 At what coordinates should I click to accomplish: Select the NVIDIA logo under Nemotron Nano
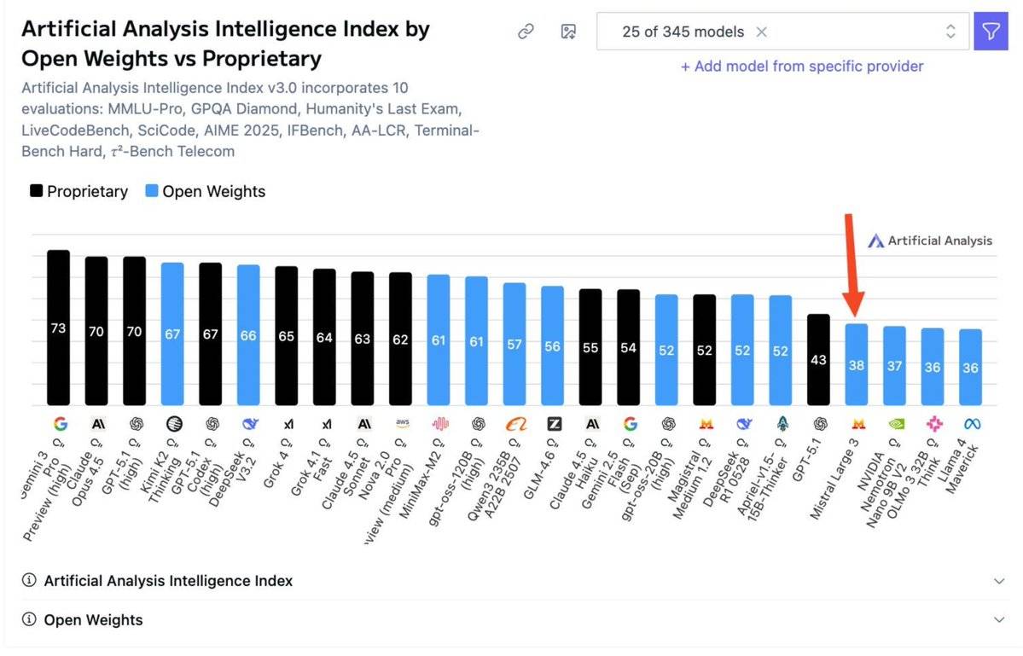coord(894,423)
